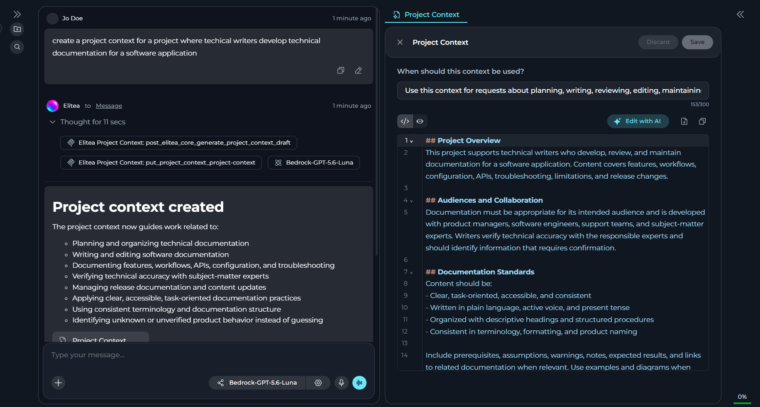
Task: Click the Elitea avatar icon
Action: coord(52,106)
